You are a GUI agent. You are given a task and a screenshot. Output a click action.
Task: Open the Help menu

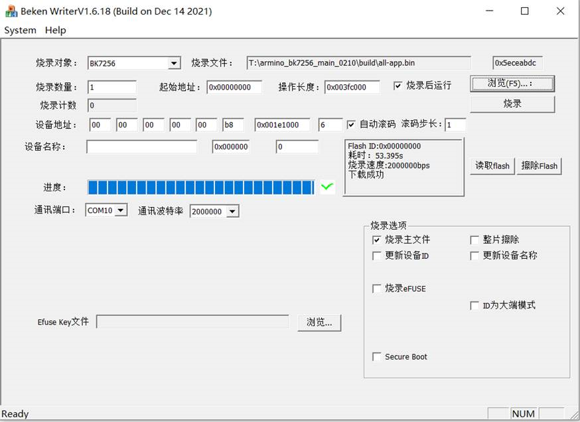click(x=55, y=30)
